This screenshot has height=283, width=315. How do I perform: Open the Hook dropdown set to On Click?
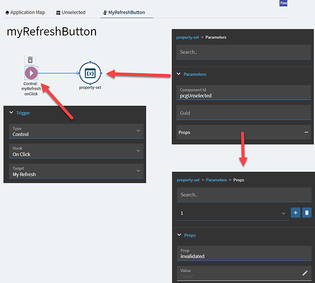76,151
